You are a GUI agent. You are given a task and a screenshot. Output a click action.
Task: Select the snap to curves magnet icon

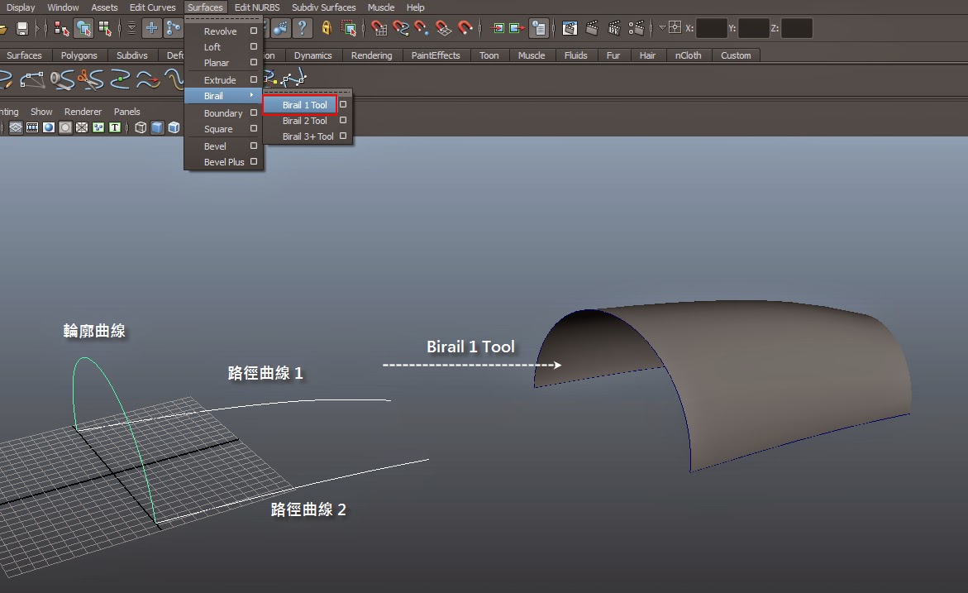(x=399, y=27)
